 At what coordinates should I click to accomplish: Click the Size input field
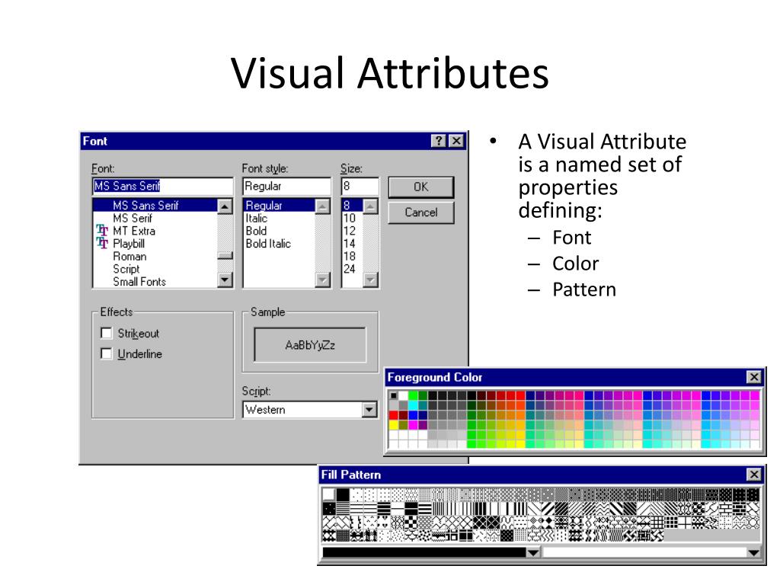(360, 186)
